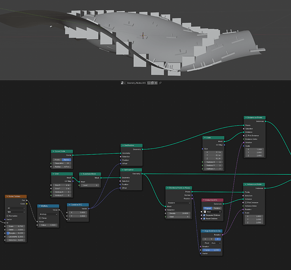Set Align Rotation axis to Z
This screenshot has height=270, width=291.
point(218,239)
